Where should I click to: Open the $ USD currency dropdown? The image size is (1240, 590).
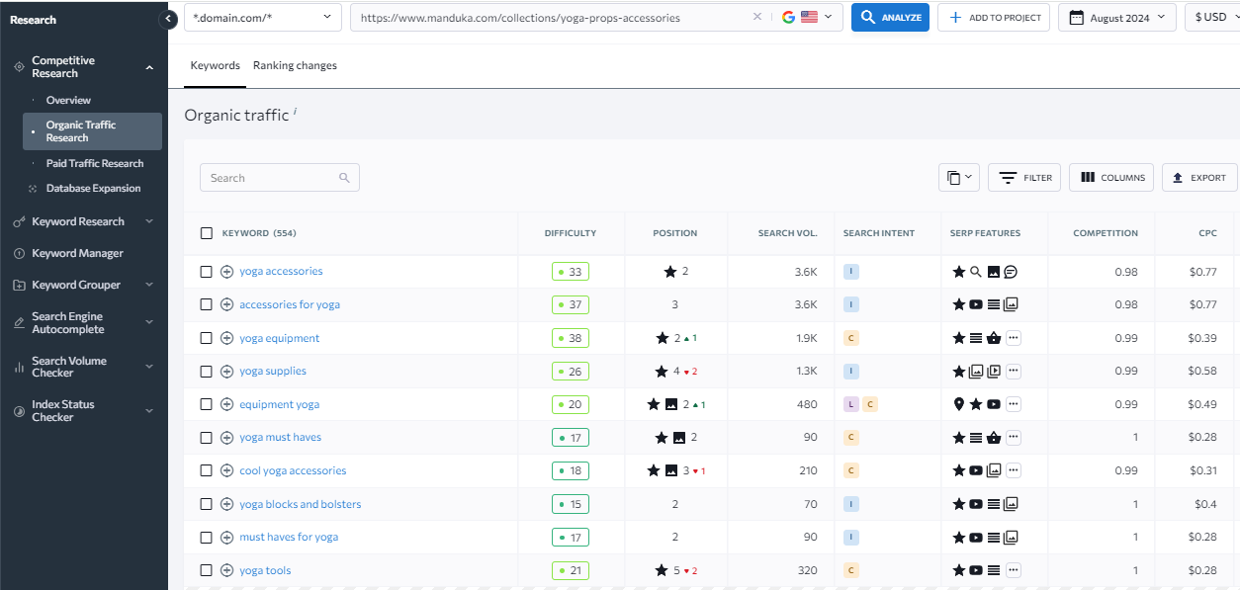[x=1212, y=17]
